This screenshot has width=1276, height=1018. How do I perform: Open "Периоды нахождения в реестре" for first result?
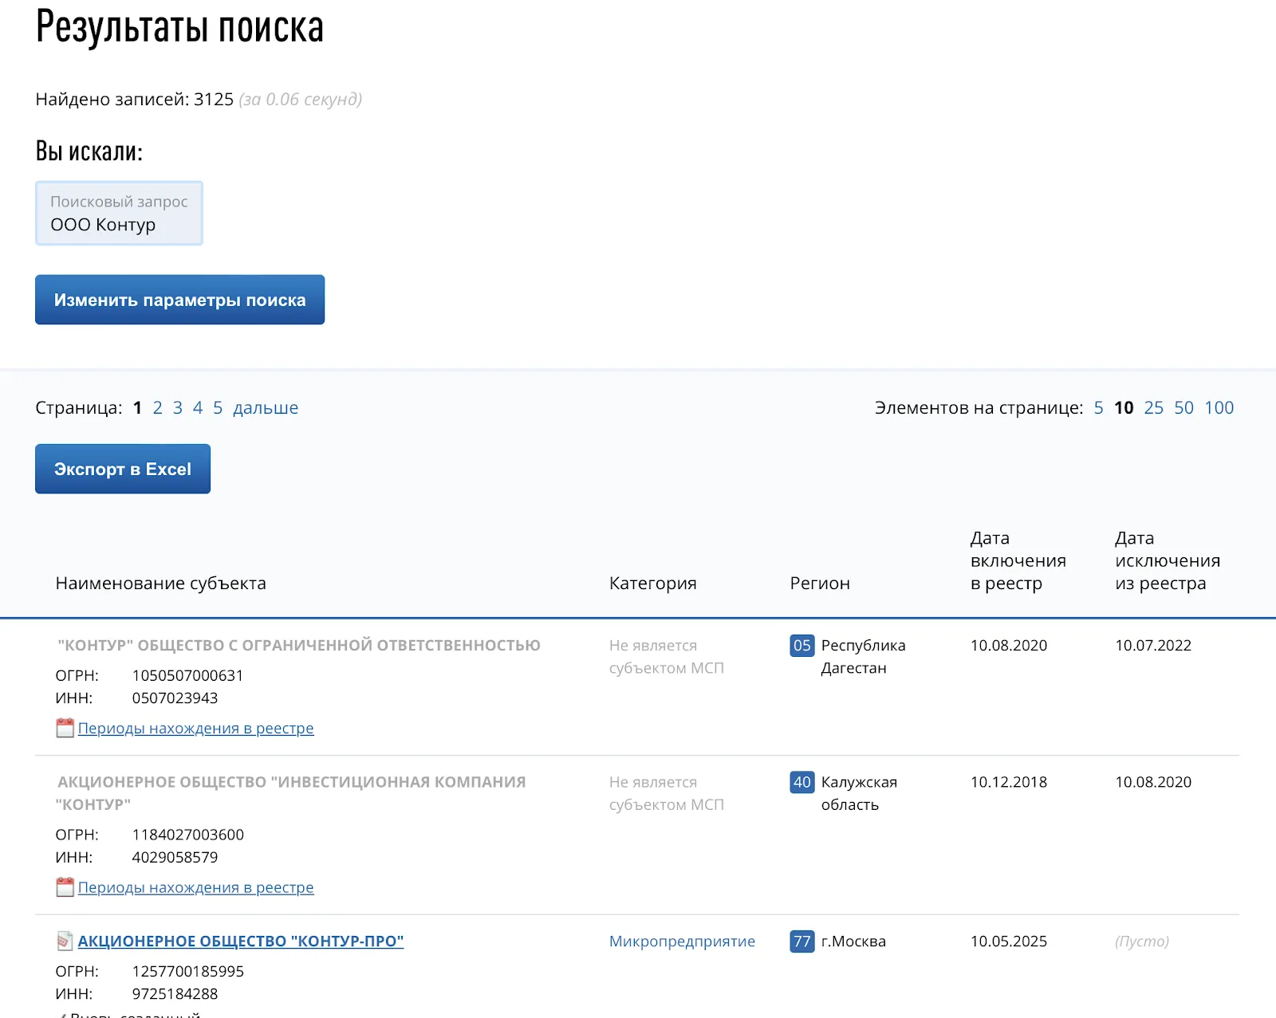point(195,728)
